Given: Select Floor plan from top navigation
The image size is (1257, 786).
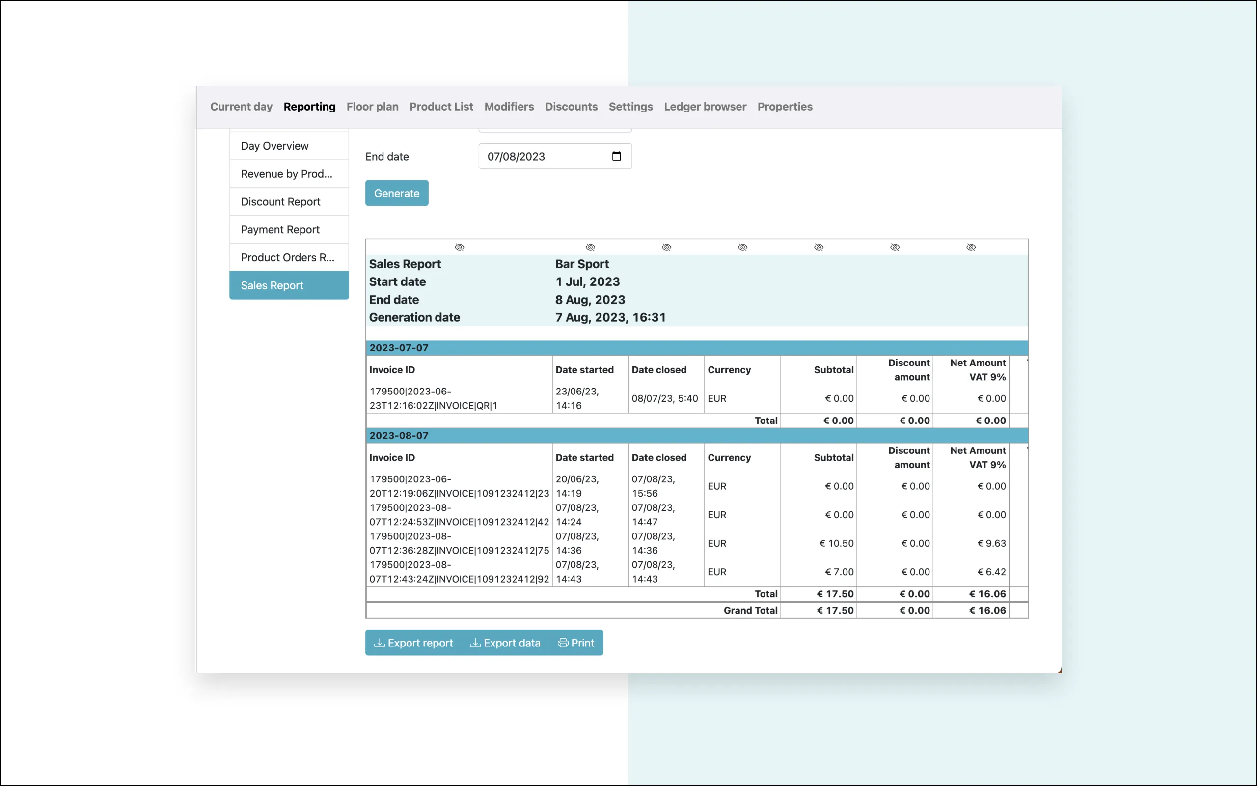Looking at the screenshot, I should pos(373,106).
